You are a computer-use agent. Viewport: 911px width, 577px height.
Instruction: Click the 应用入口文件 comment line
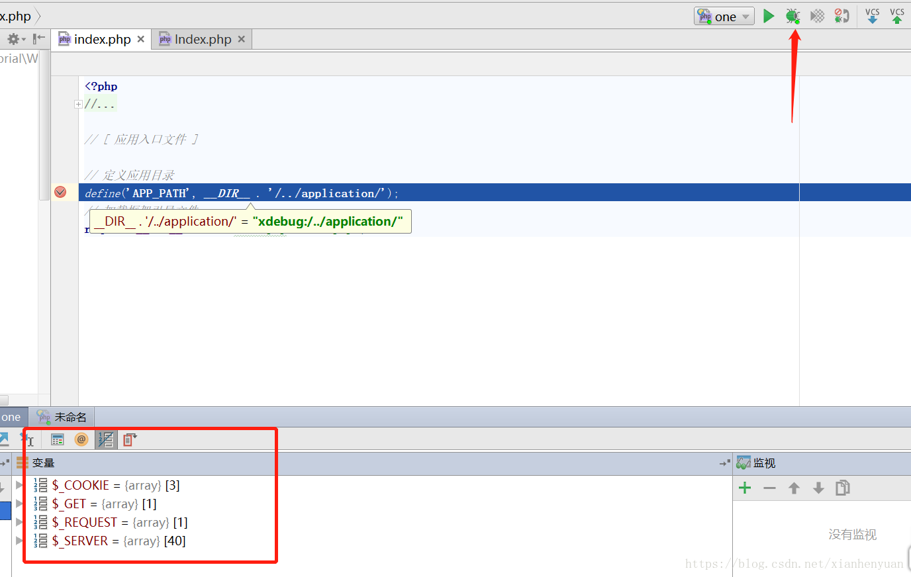[x=142, y=140]
